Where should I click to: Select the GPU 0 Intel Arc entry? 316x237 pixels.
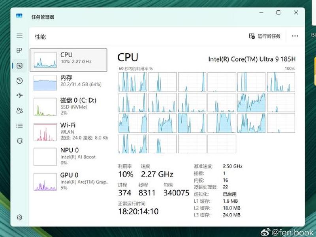68,181
